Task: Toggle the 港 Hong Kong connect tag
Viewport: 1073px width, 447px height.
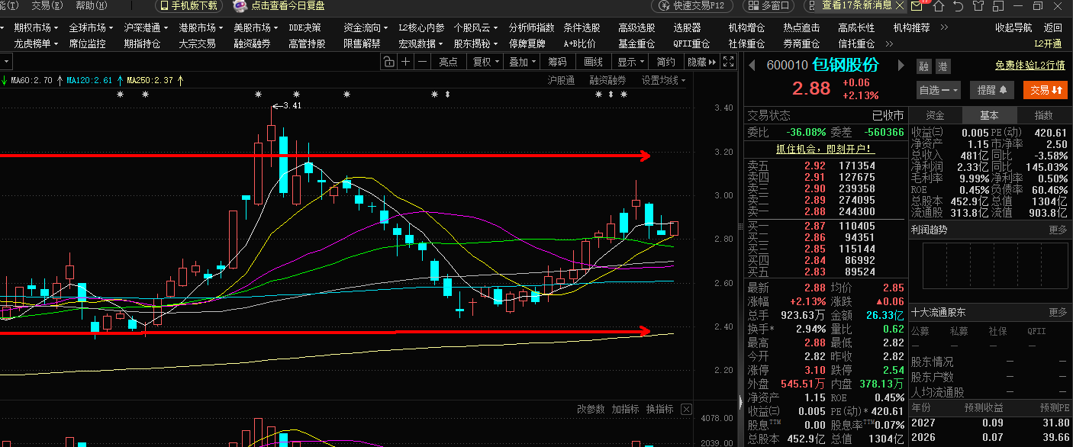Action: click(942, 66)
